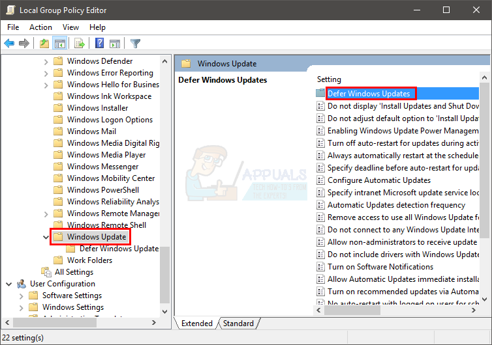Screen dimensions: 492x345
Task: Click the Up one level folder icon
Action: pos(44,43)
